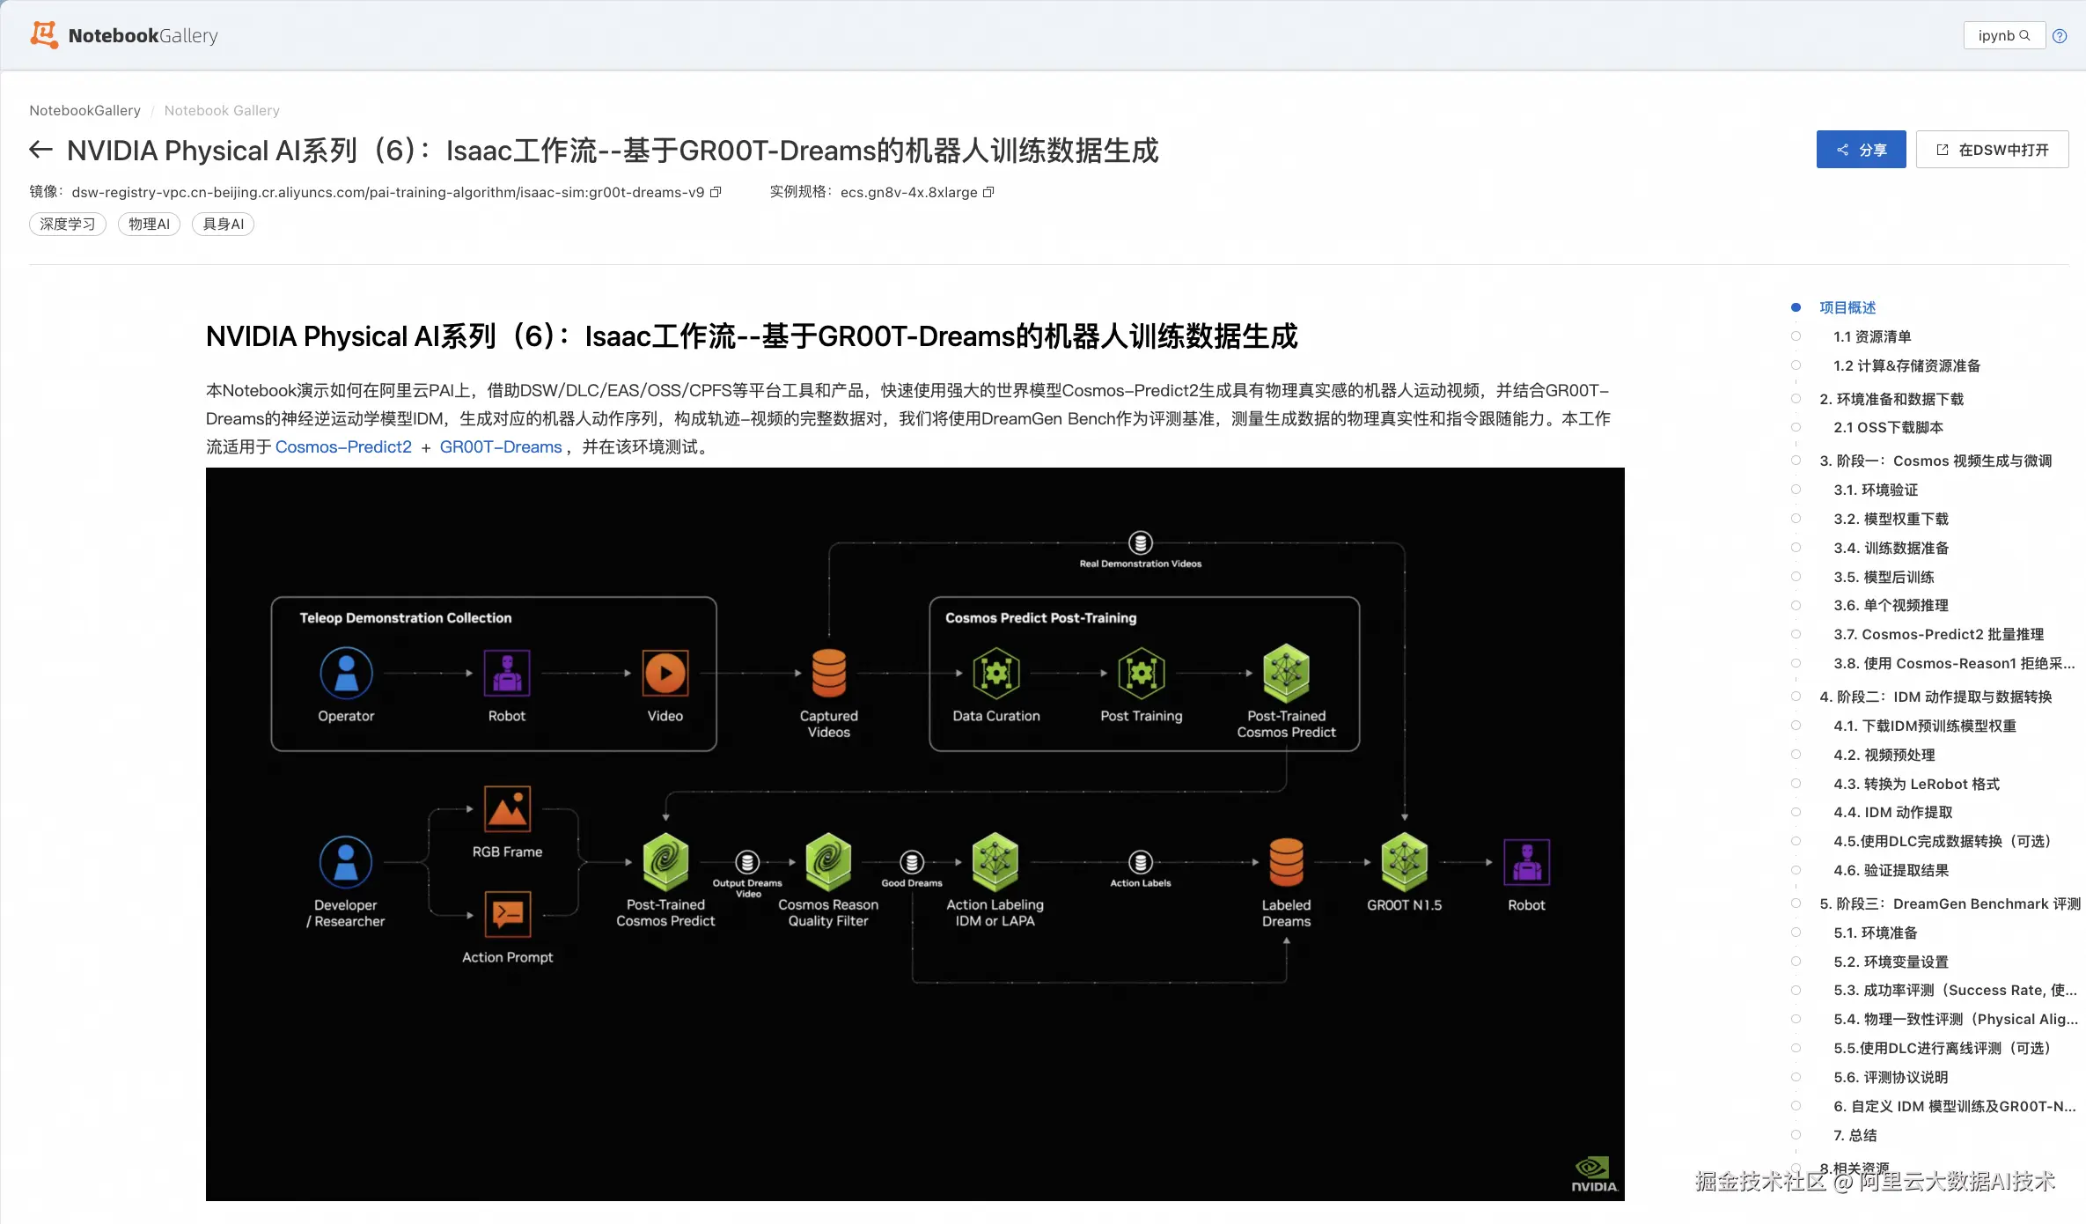Copy the image registry address icon
The image size is (2086, 1224).
pyautogui.click(x=716, y=192)
